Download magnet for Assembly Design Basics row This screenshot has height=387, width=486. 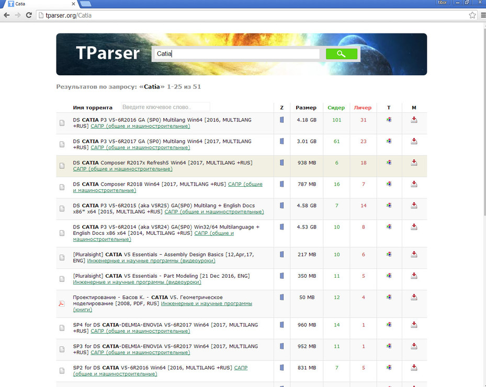pyautogui.click(x=414, y=254)
